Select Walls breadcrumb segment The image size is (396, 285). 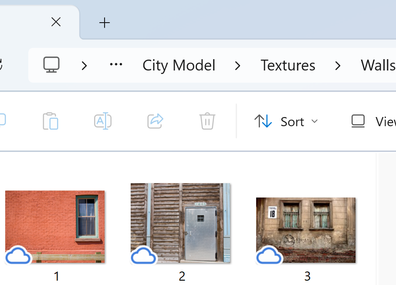point(378,65)
